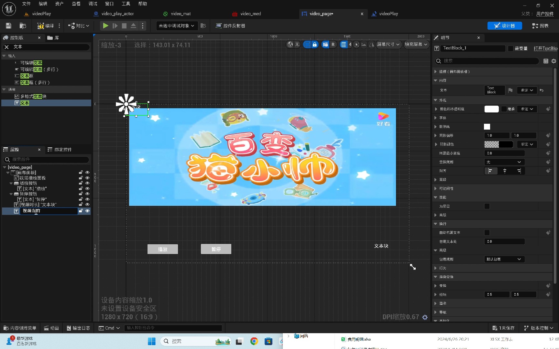This screenshot has height=349, width=559.
Task: Open the 未选中调试对象 debug object dropdown
Action: point(176,26)
